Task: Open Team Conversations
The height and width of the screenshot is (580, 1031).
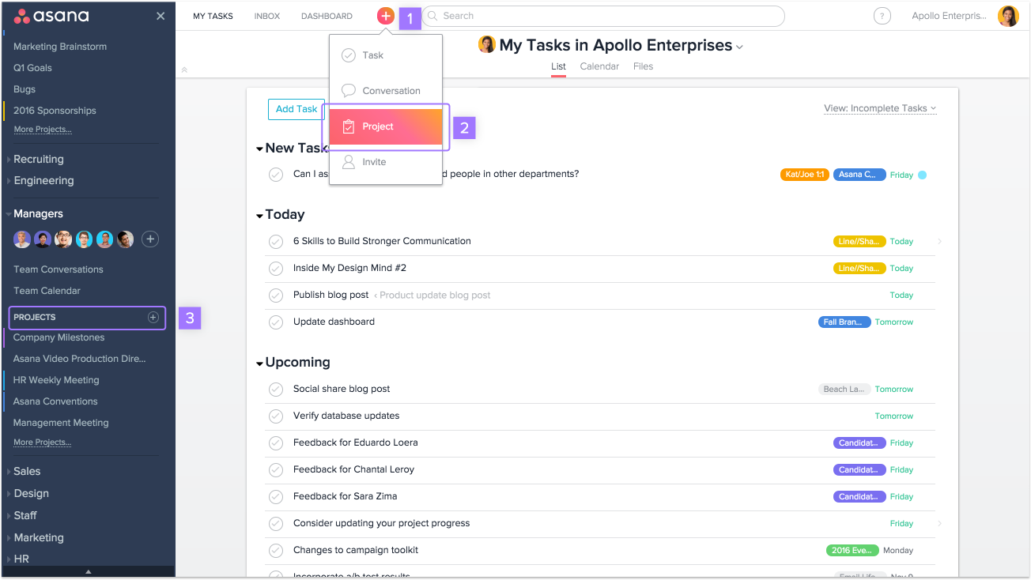Action: point(59,269)
